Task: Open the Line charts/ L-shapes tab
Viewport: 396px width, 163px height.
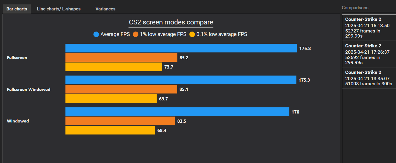Action: (59, 9)
